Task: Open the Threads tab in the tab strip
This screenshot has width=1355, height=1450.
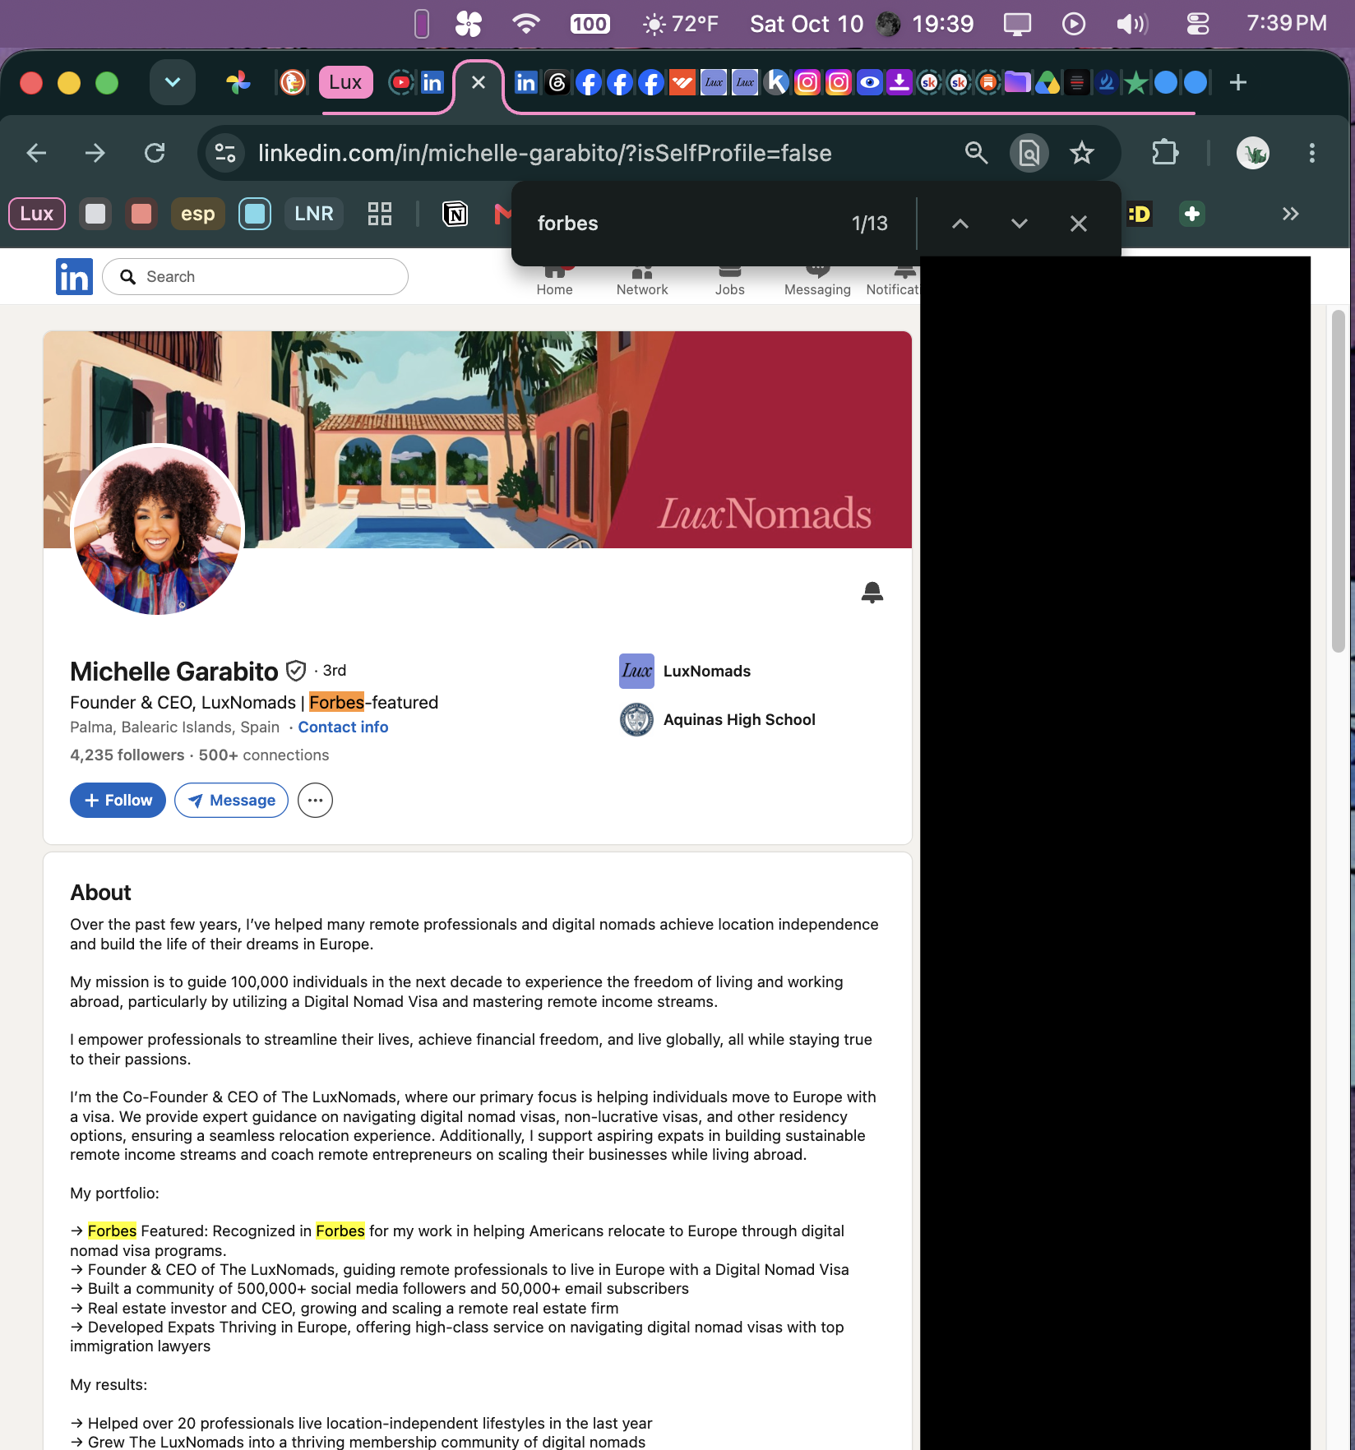Action: (557, 82)
